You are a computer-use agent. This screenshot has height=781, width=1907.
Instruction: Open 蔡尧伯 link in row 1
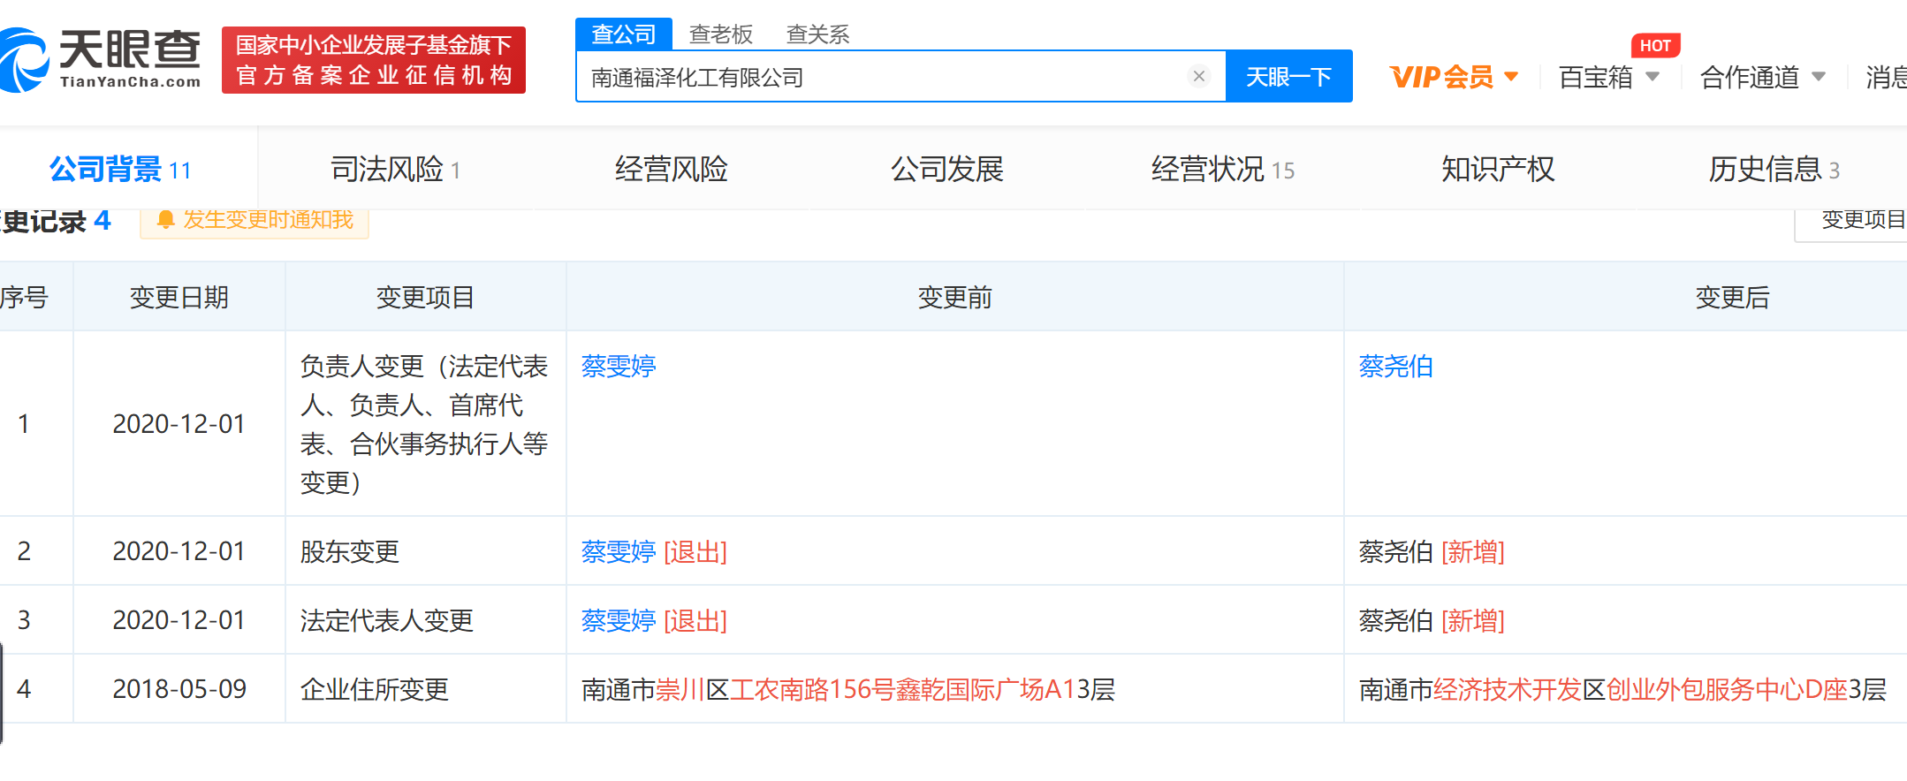tap(1395, 366)
